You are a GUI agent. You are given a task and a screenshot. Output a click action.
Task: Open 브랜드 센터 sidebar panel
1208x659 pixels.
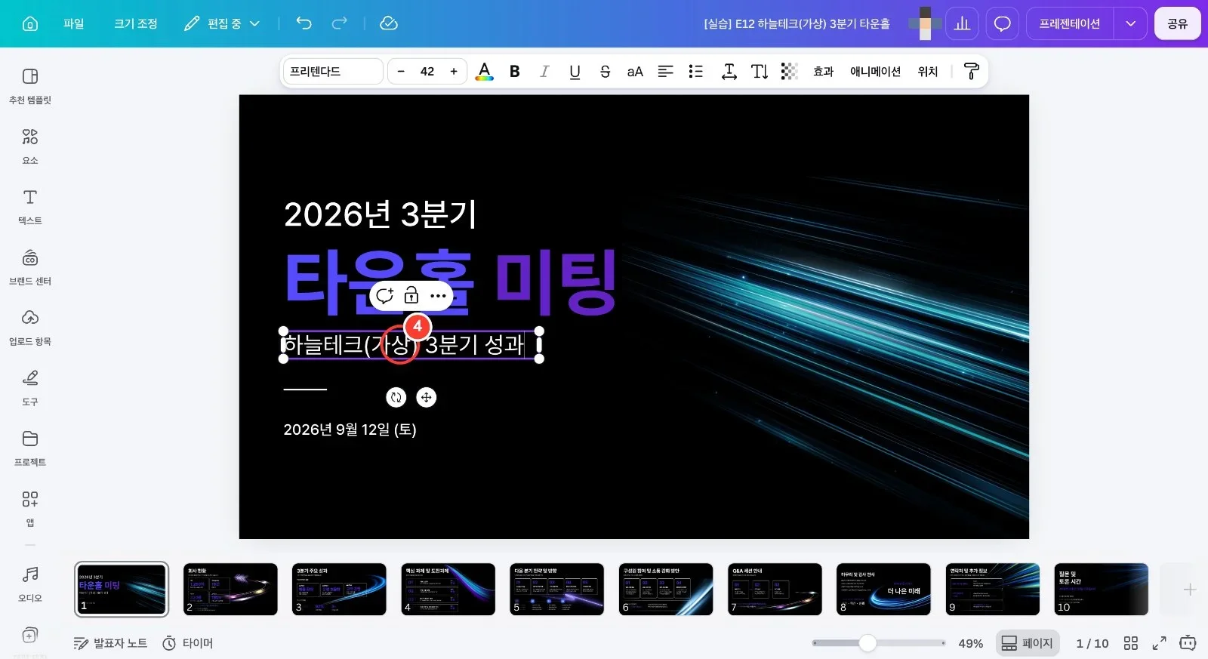(30, 267)
